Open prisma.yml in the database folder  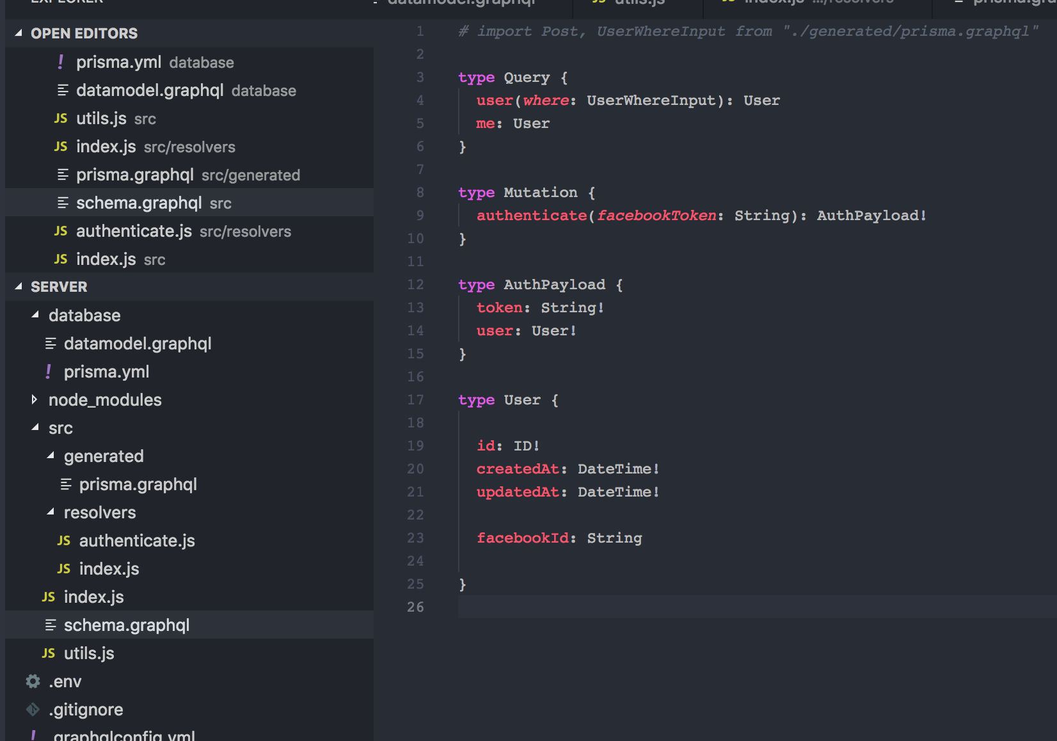point(189,372)
